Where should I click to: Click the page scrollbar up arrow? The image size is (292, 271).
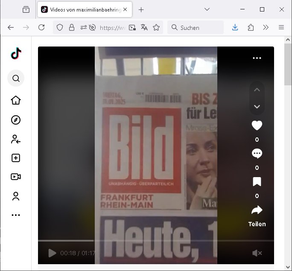point(288,40)
